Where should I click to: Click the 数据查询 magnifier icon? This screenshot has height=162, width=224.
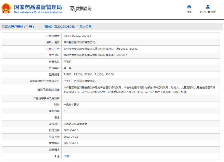tap(73, 9)
